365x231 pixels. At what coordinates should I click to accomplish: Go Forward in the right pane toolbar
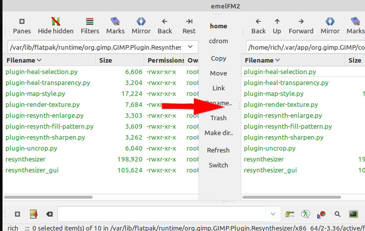click(x=301, y=21)
